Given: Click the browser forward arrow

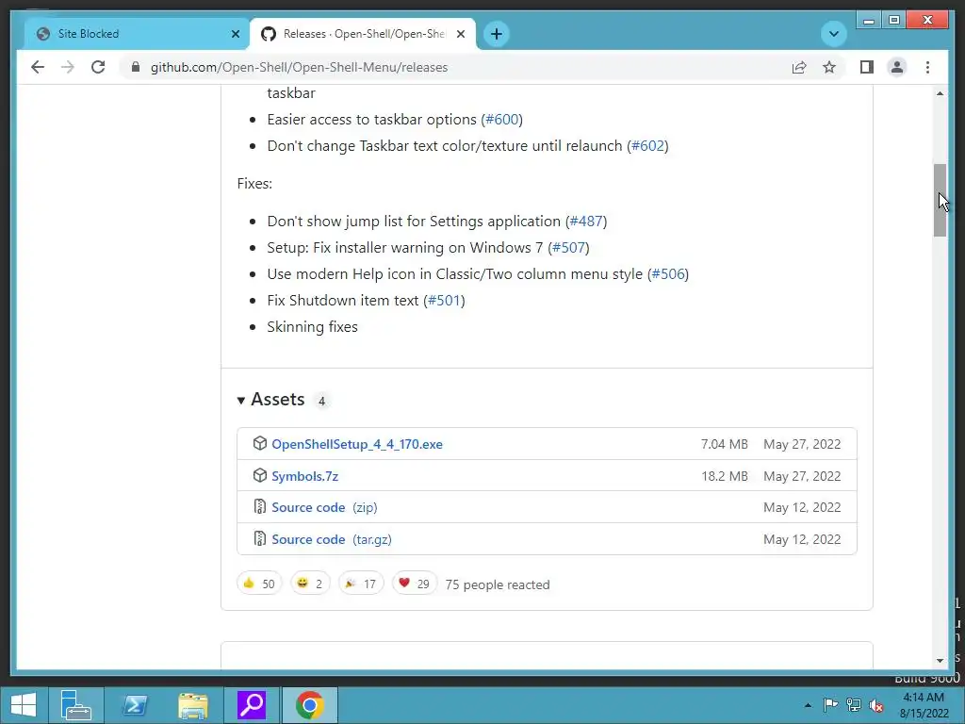Looking at the screenshot, I should click(x=68, y=67).
